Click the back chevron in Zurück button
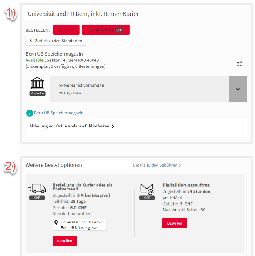 31,40
